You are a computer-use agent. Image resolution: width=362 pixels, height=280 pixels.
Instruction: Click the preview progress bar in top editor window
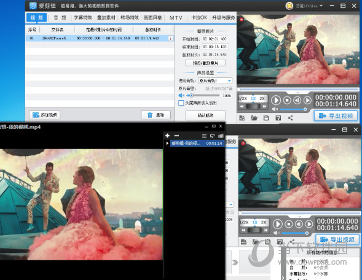click(298, 89)
